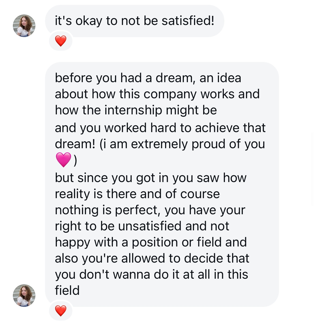Select the 'it's okay to not be satisfied!' bubble

(x=135, y=21)
